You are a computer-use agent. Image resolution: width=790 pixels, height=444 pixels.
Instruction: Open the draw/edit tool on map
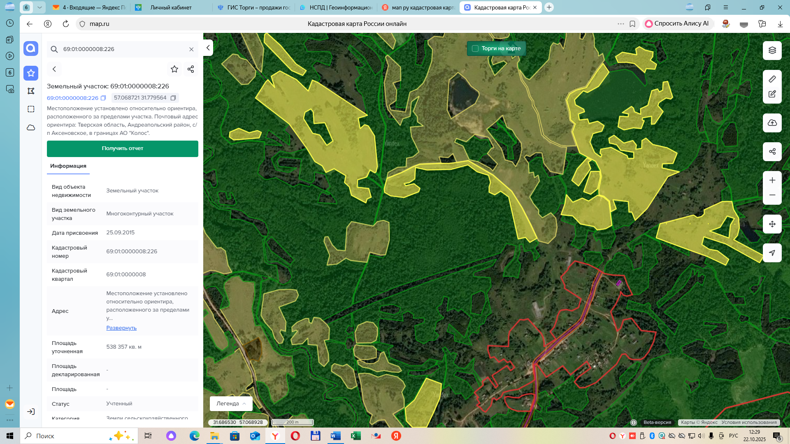(x=772, y=94)
